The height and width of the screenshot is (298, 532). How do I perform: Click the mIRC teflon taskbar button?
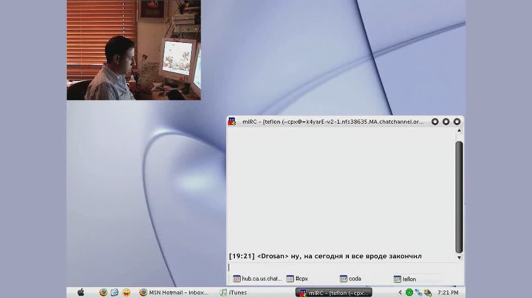334,293
